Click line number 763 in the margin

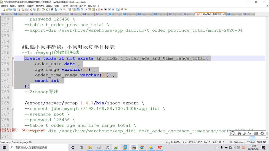pos(5,92)
